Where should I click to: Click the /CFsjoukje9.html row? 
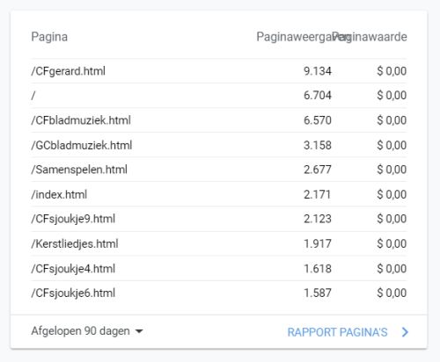pos(219,219)
